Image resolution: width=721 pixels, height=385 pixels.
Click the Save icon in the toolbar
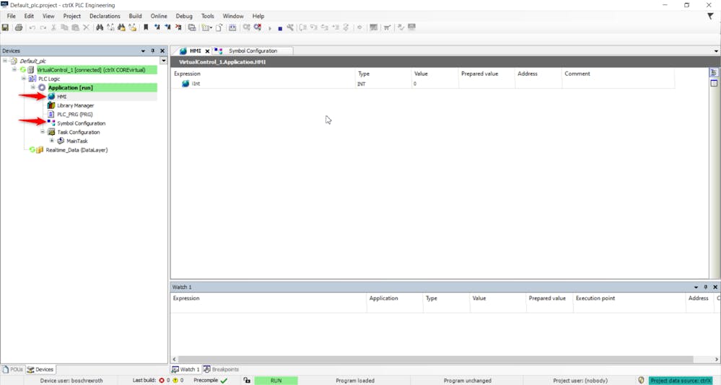tap(5, 27)
